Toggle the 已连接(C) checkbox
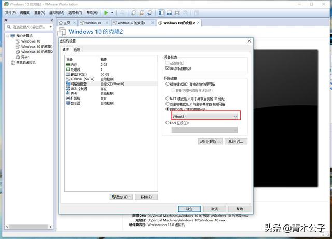Image resolution: width=332 pixels, height=239 pixels. click(167, 63)
